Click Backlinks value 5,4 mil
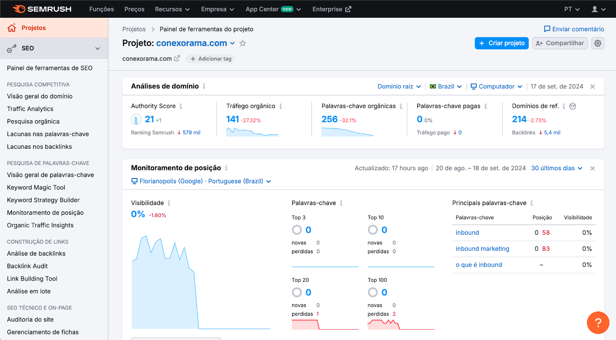 (x=552, y=133)
